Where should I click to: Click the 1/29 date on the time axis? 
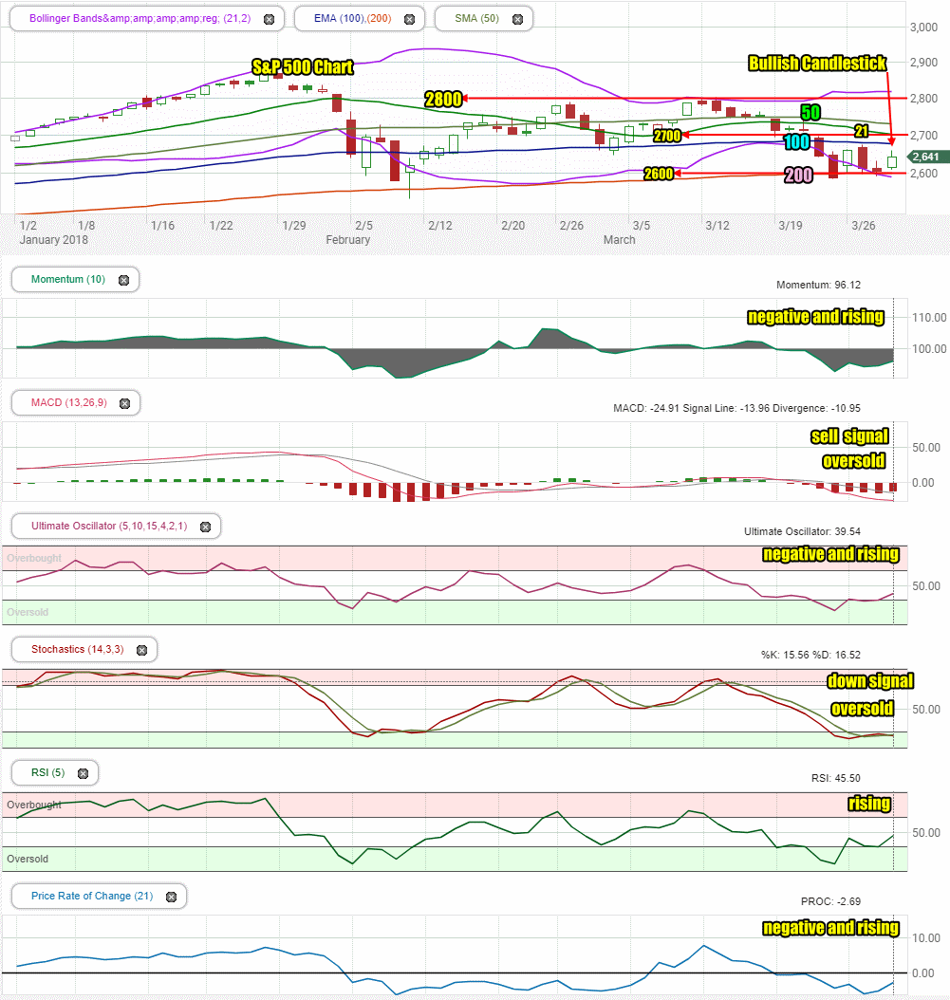tap(294, 225)
